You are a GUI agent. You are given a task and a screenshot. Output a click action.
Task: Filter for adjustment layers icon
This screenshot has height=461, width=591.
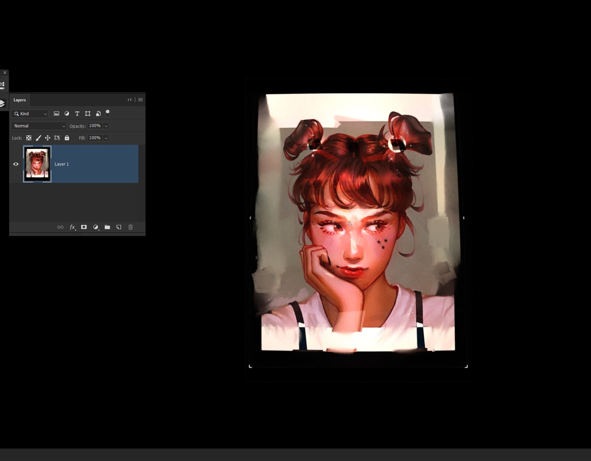pos(67,113)
